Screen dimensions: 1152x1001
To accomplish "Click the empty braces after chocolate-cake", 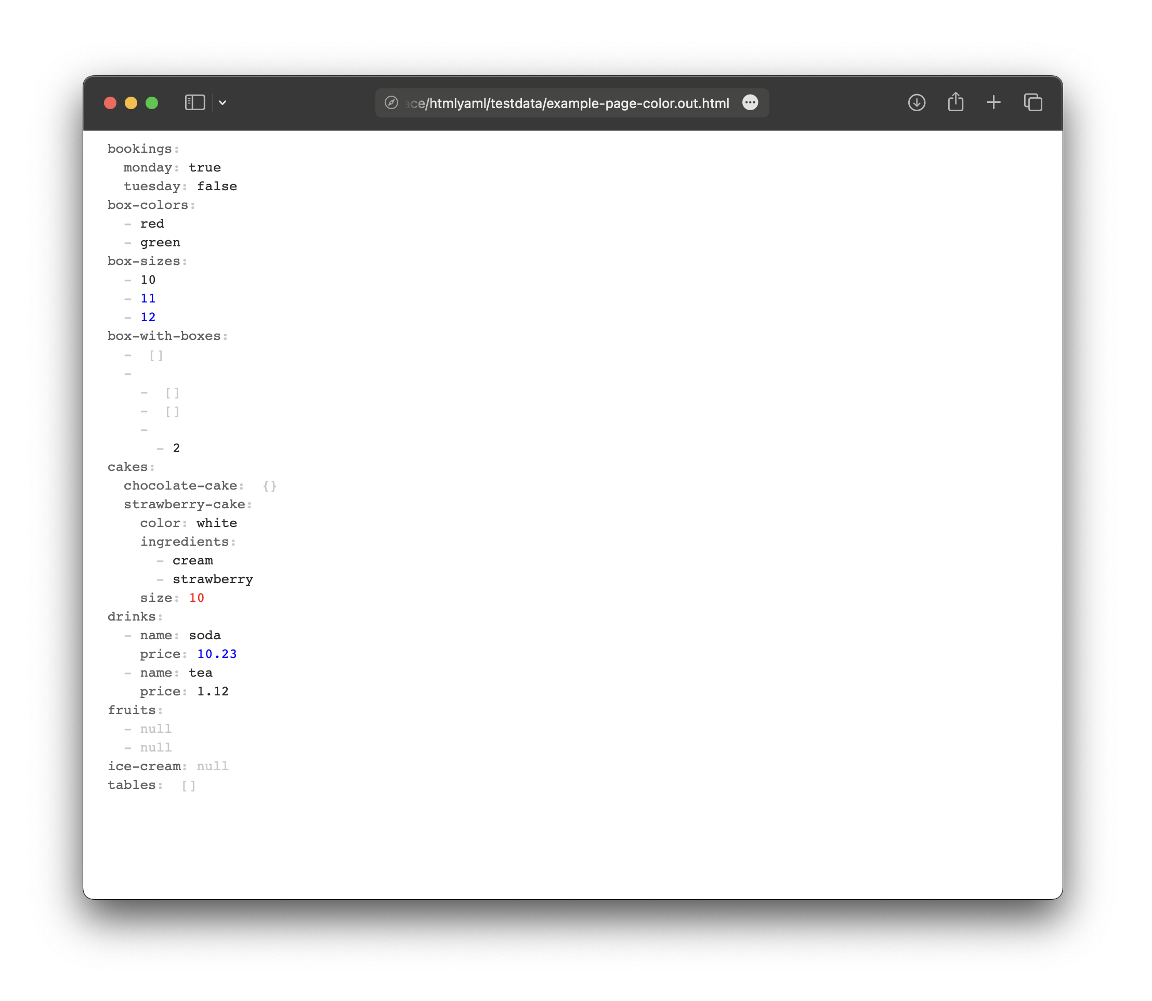I will coord(269,486).
